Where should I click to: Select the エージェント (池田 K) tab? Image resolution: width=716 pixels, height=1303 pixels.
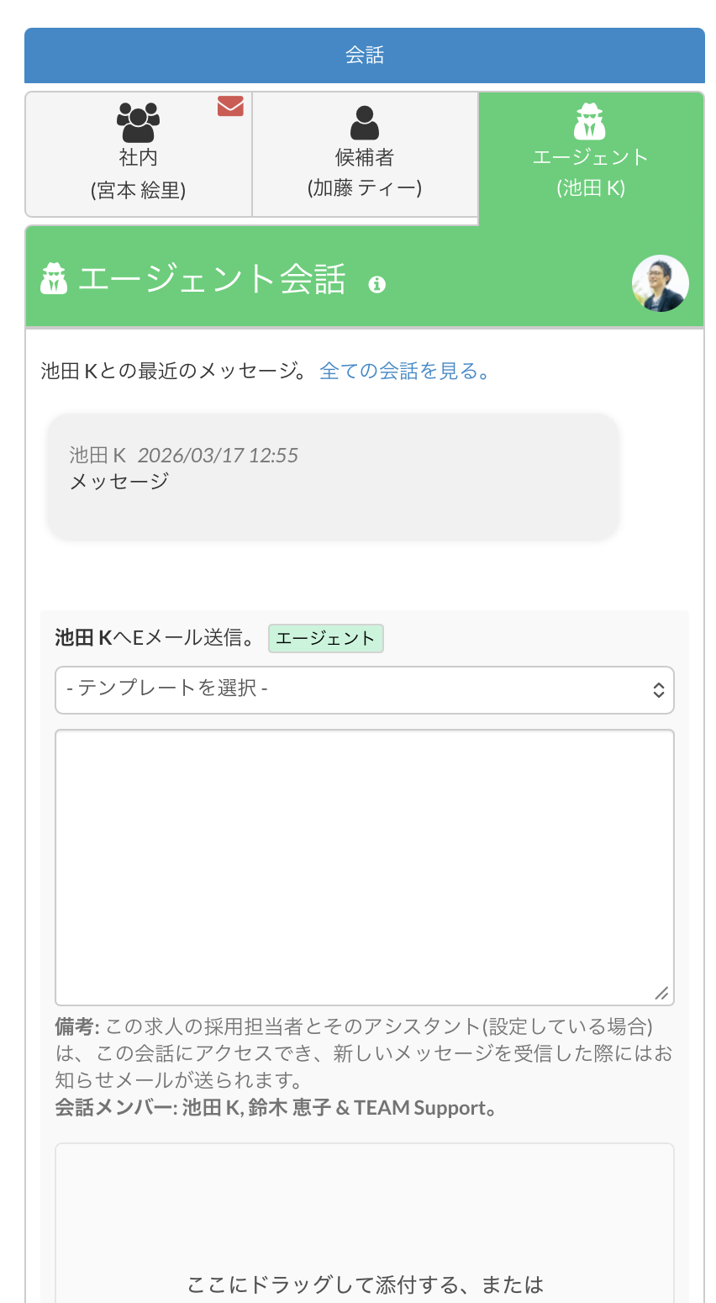pyautogui.click(x=590, y=172)
